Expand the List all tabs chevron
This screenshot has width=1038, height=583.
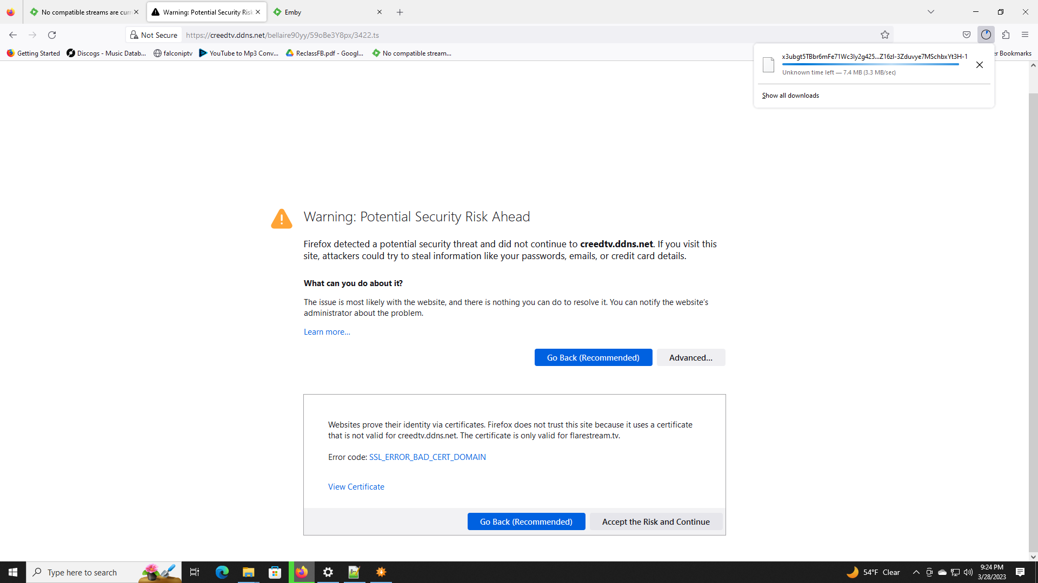click(x=931, y=12)
